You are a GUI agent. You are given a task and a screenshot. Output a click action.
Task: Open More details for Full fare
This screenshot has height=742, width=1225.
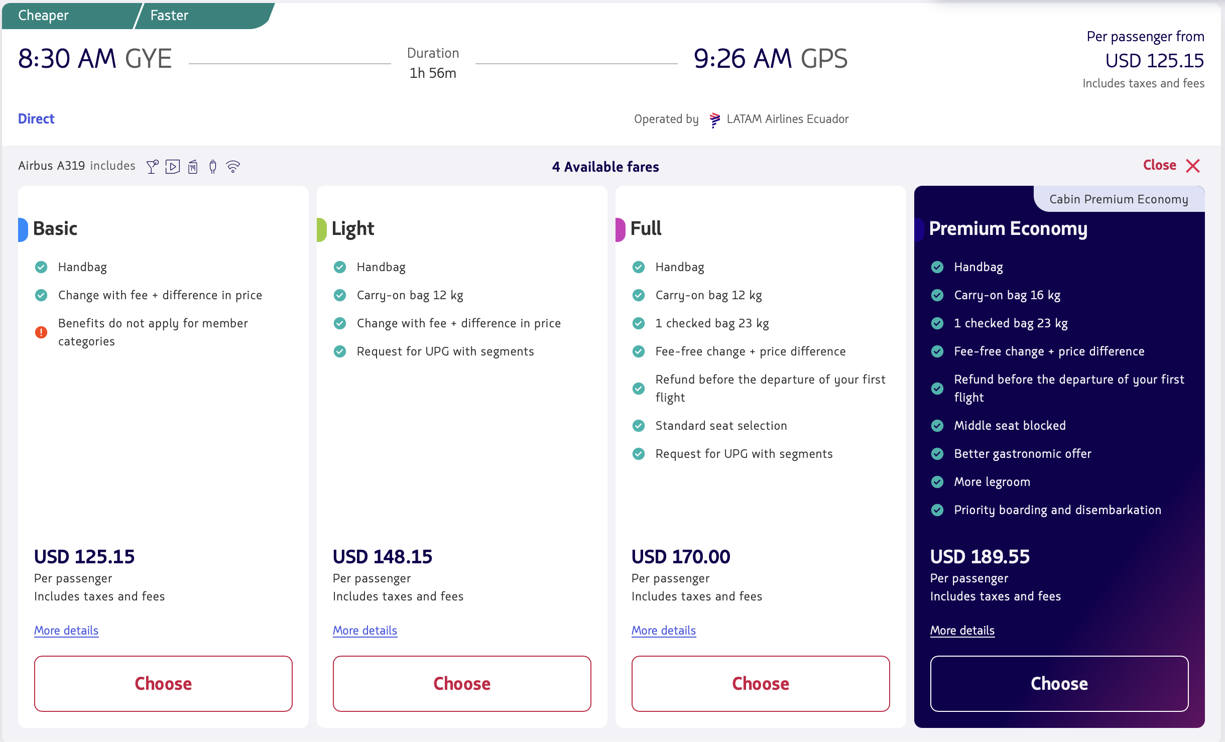[x=664, y=631]
